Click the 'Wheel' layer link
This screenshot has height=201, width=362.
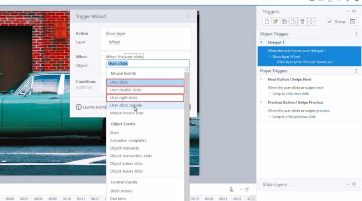(114, 42)
